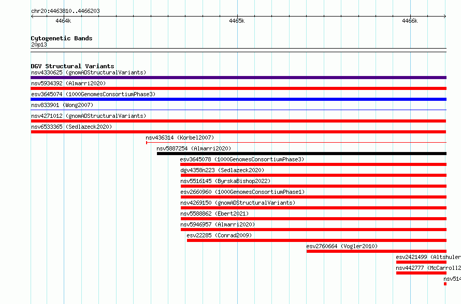Open the nsv5887254 (Almarri2020) label
The height and width of the screenshot is (304, 461).
click(x=194, y=148)
